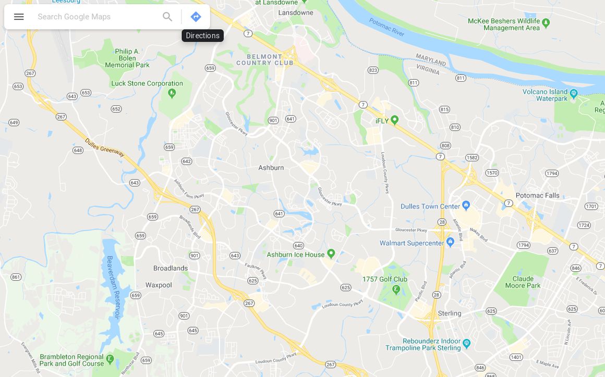Screen dimensions: 605x377
Task: Select the Luck Stone Corporation pin
Action: click(x=172, y=93)
